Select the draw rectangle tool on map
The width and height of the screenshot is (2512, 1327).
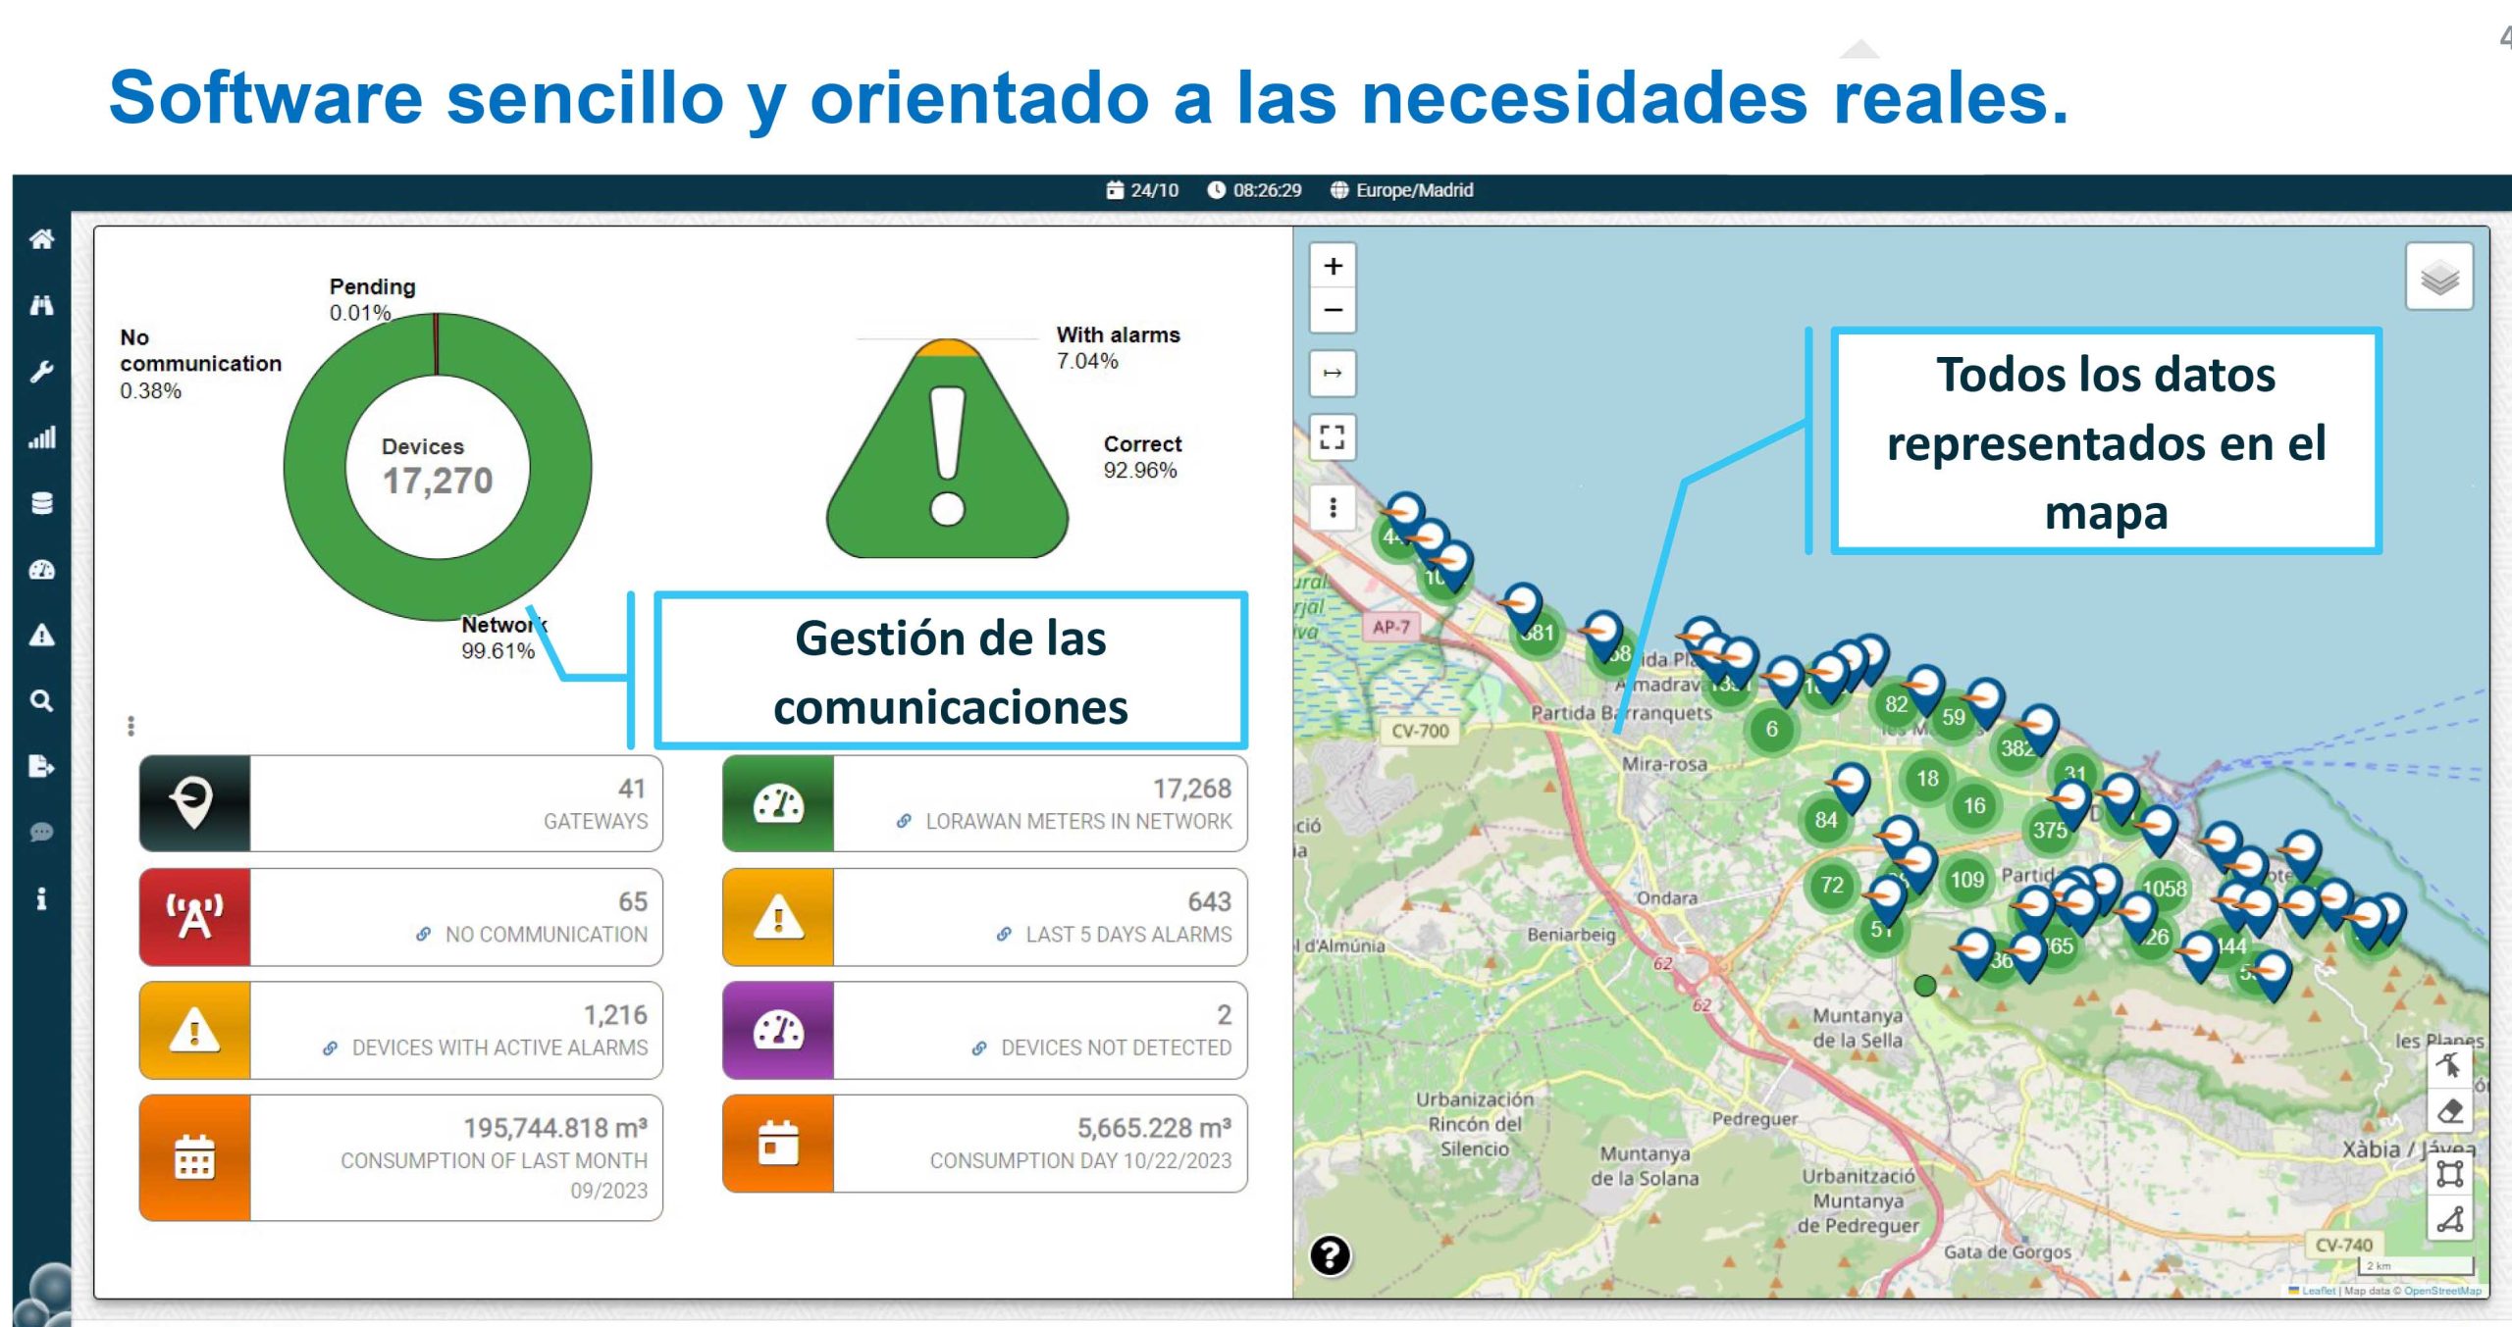coord(2449,1173)
